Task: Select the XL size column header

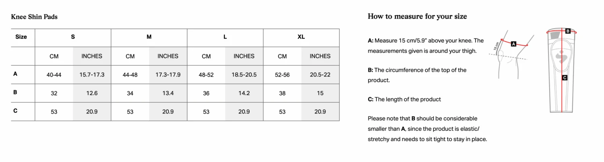Action: tap(301, 37)
